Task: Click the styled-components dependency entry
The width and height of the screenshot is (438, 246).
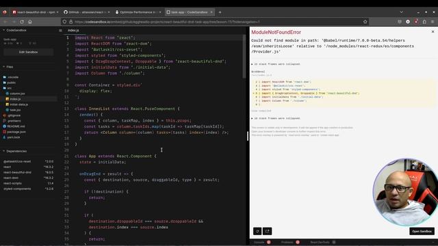Action: [28, 189]
